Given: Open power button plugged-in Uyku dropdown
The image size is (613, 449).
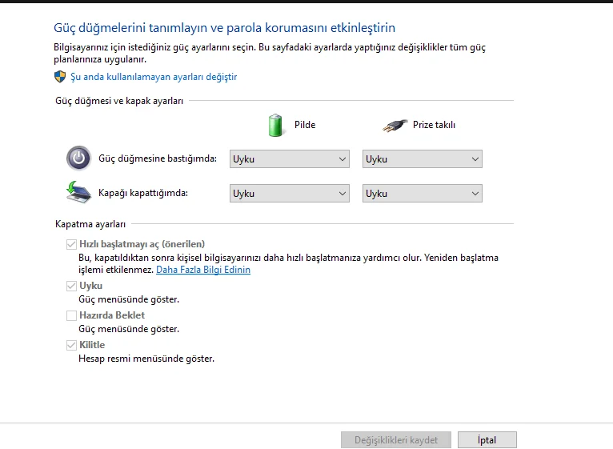Looking at the screenshot, I should click(x=423, y=158).
